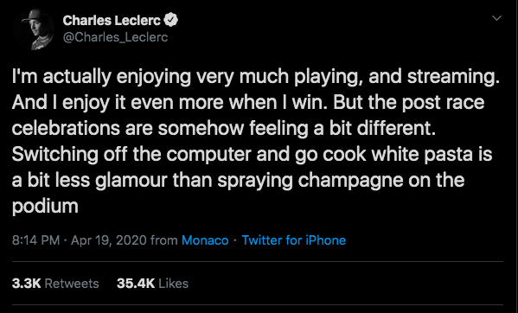This screenshot has width=518, height=313.
Task: Click the And I enjoy it line
Action: pos(248,103)
